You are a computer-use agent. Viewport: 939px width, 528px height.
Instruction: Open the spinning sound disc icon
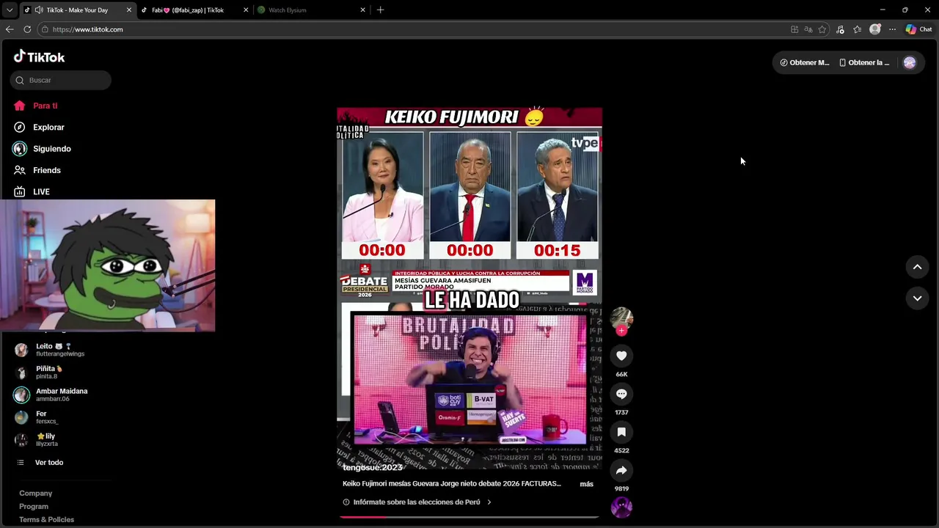pyautogui.click(x=621, y=507)
